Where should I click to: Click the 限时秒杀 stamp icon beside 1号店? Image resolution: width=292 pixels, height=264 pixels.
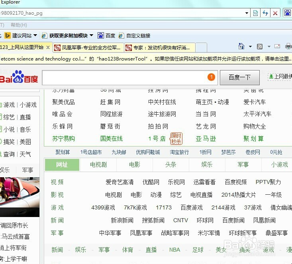176,139
